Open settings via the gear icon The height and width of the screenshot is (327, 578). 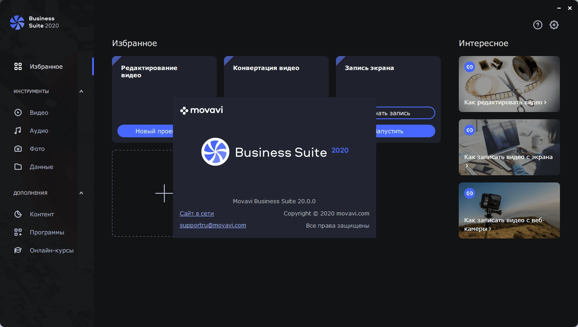pyautogui.click(x=554, y=25)
